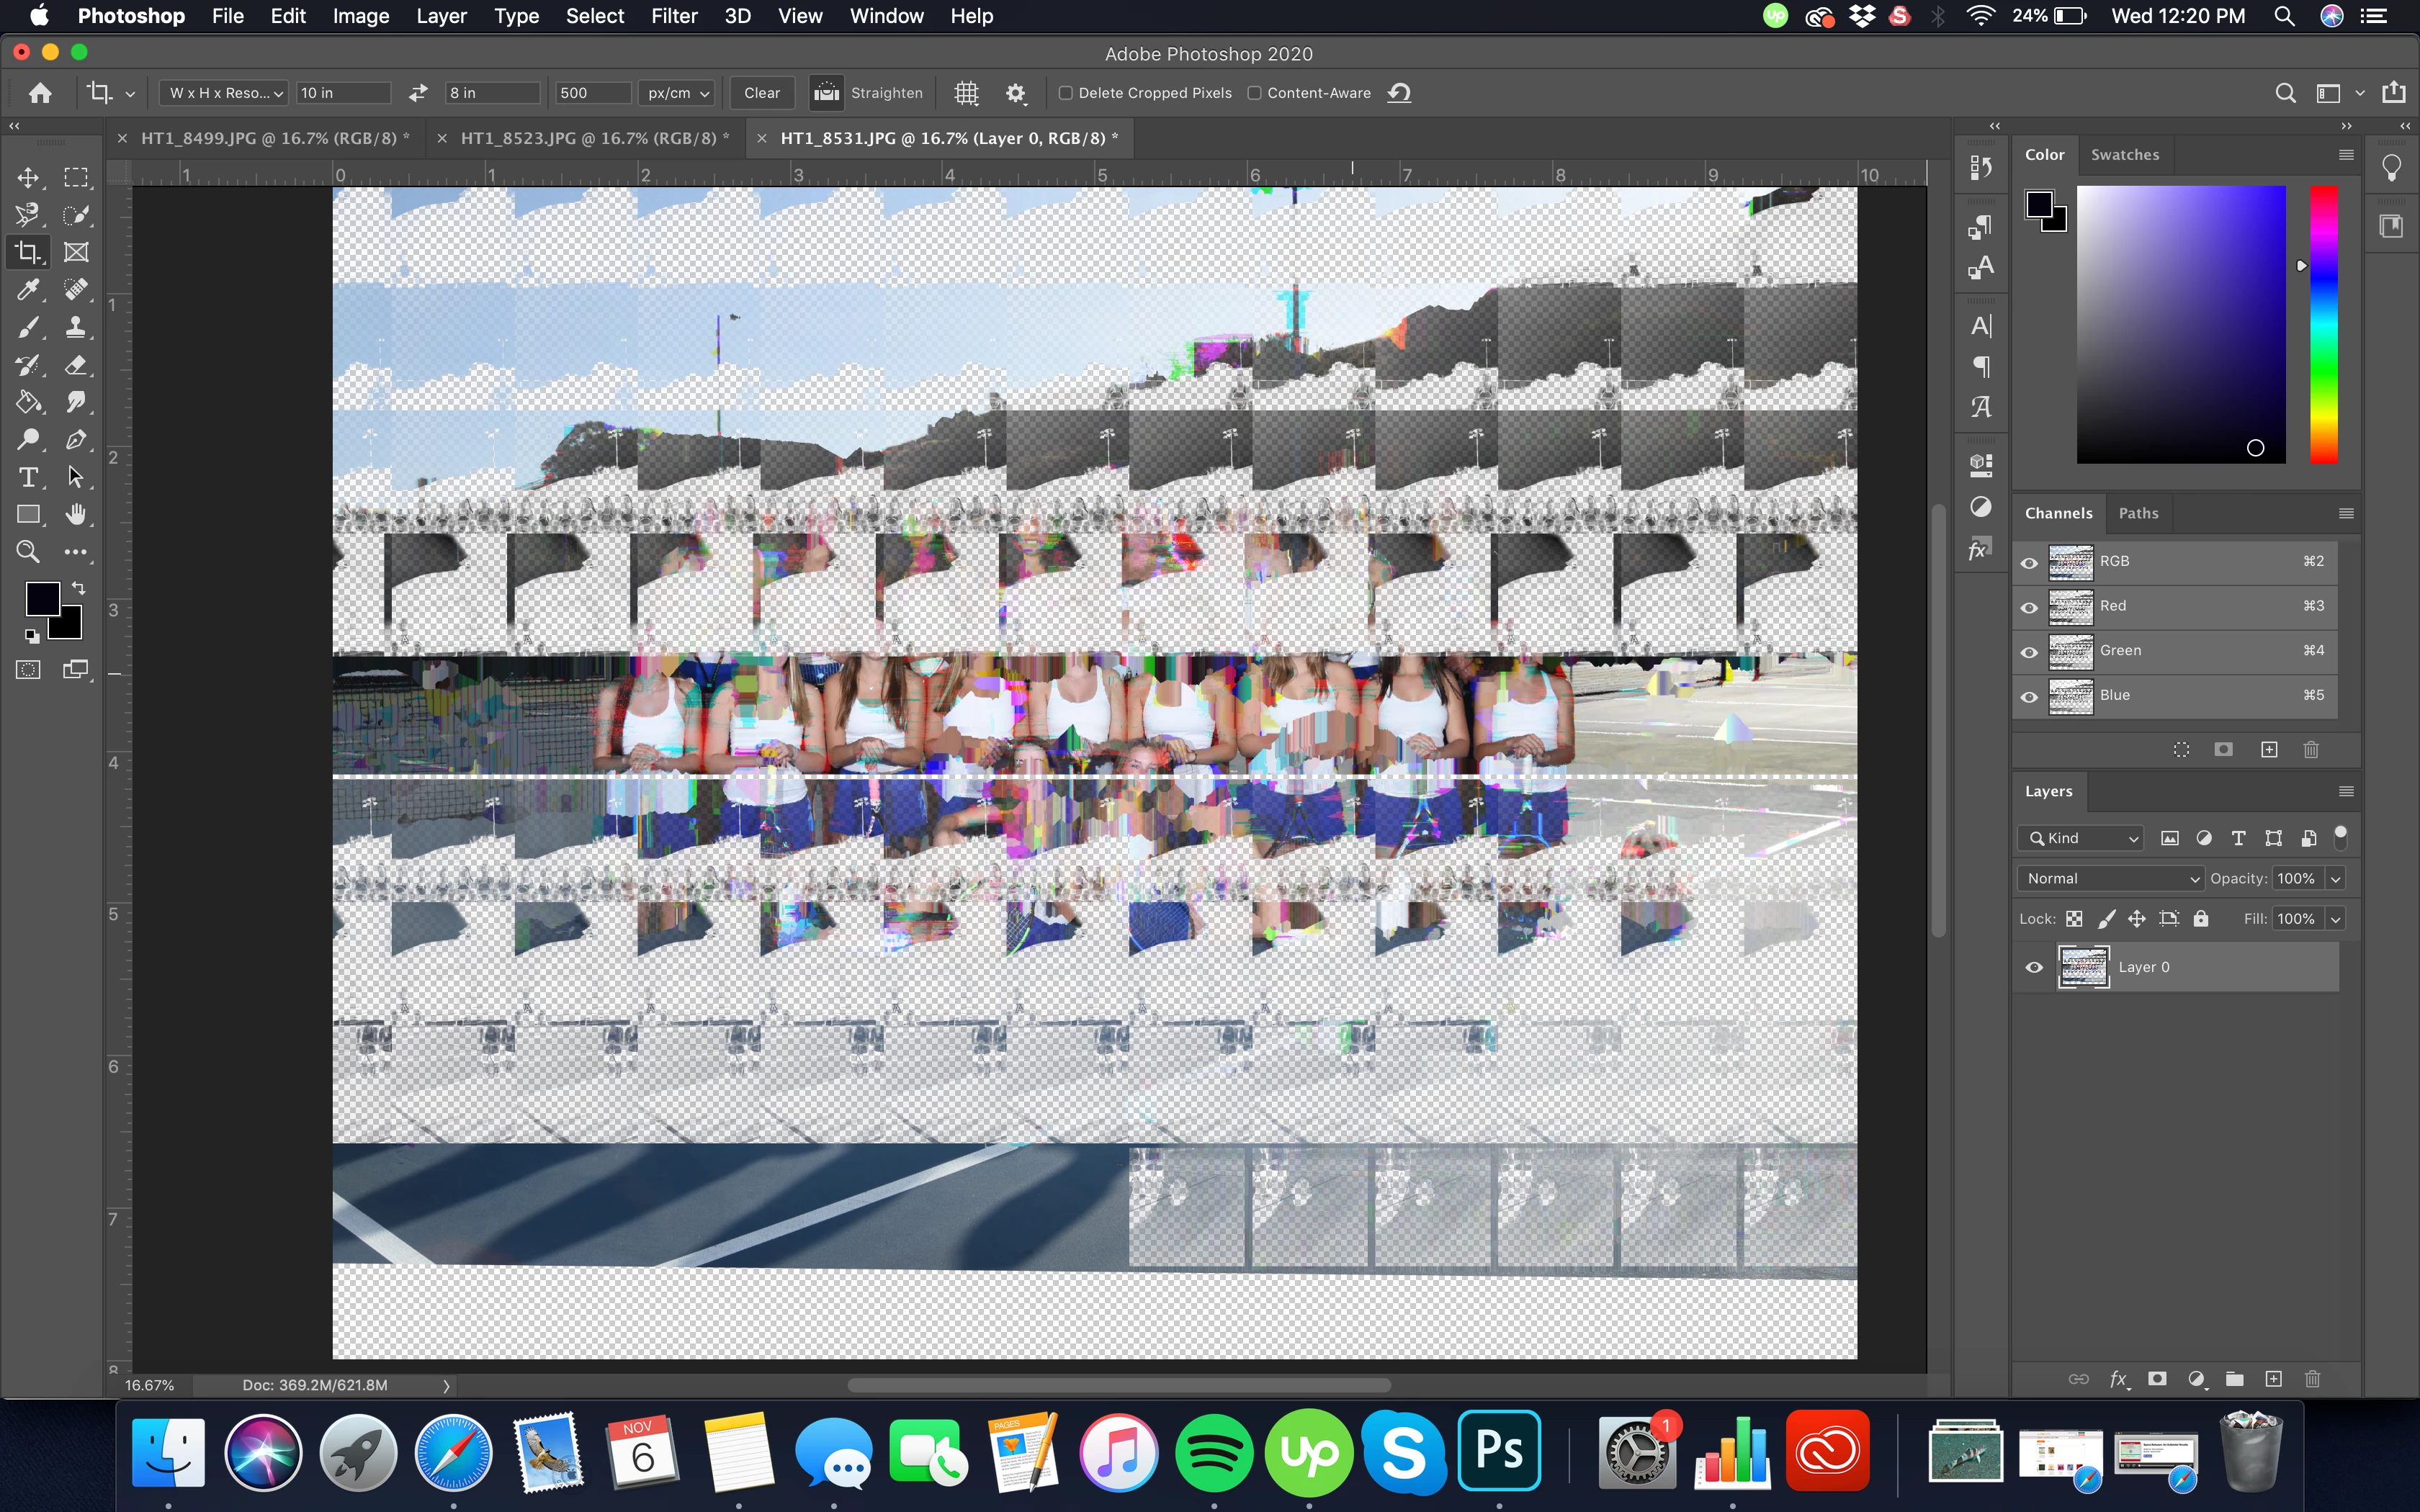The image size is (2420, 1512).
Task: Select the Paint Bucket tool
Action: tap(28, 402)
